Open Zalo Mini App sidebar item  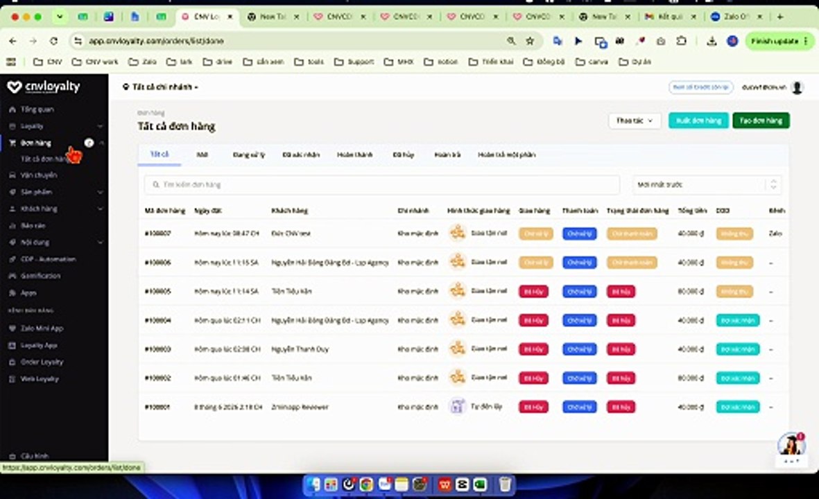42,329
